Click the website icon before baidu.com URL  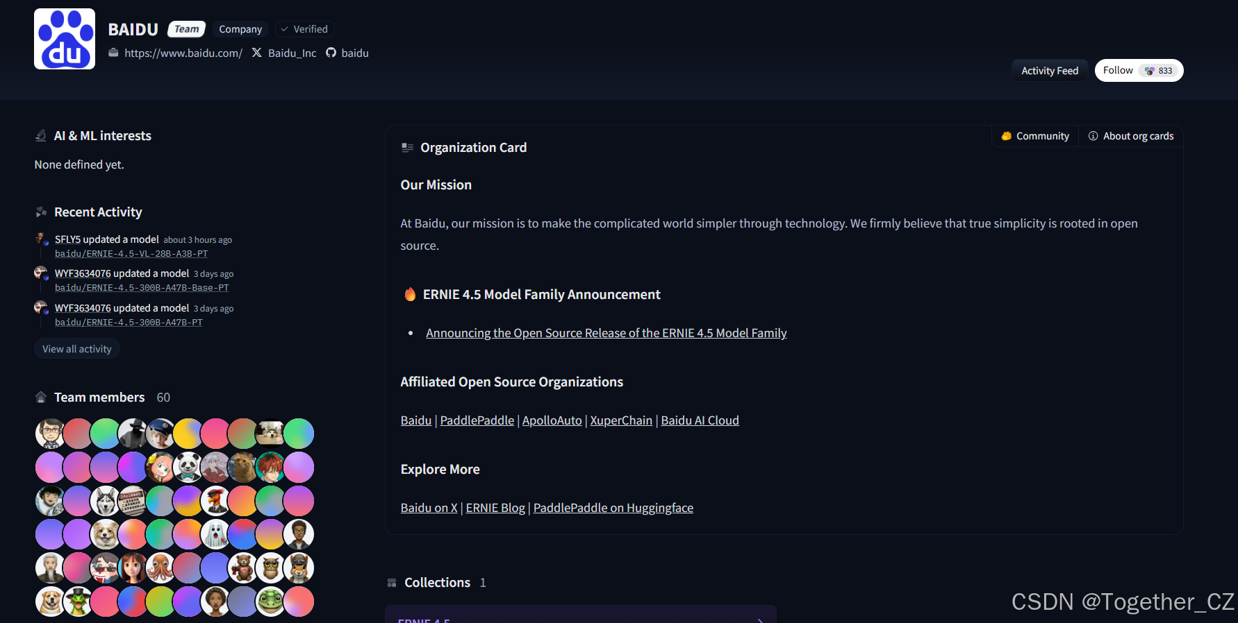(113, 53)
